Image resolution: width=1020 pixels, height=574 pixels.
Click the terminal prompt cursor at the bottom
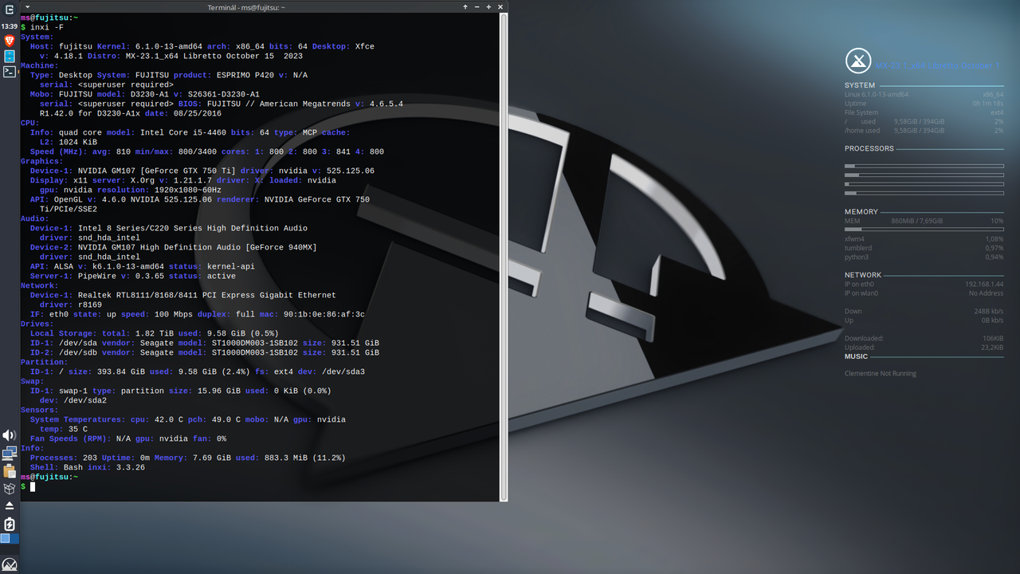[33, 486]
